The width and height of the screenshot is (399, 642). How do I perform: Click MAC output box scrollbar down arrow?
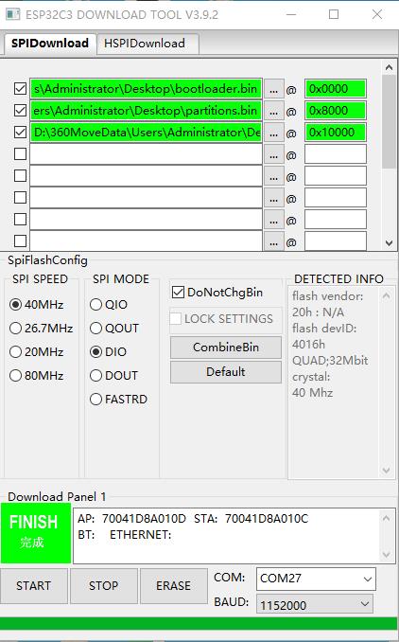click(387, 554)
